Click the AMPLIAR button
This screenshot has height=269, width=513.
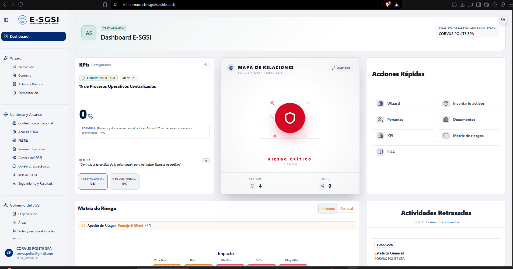[x=341, y=68]
